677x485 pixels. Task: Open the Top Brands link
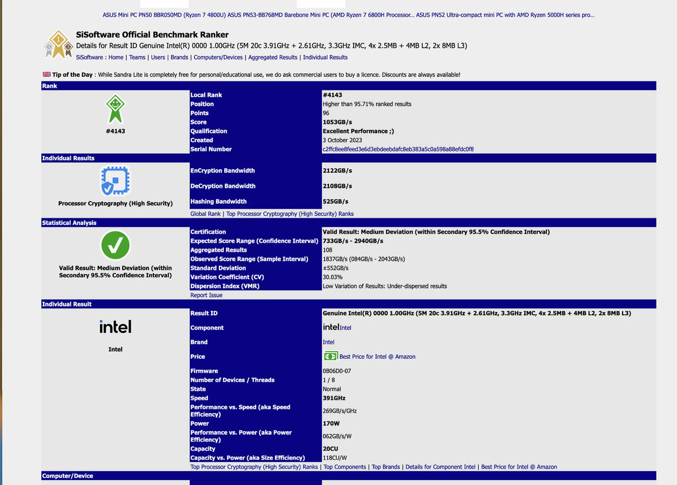(x=386, y=467)
